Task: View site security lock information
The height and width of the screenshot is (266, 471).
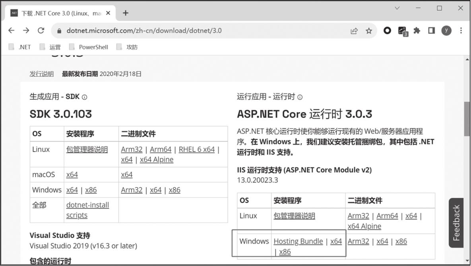Action: point(59,31)
